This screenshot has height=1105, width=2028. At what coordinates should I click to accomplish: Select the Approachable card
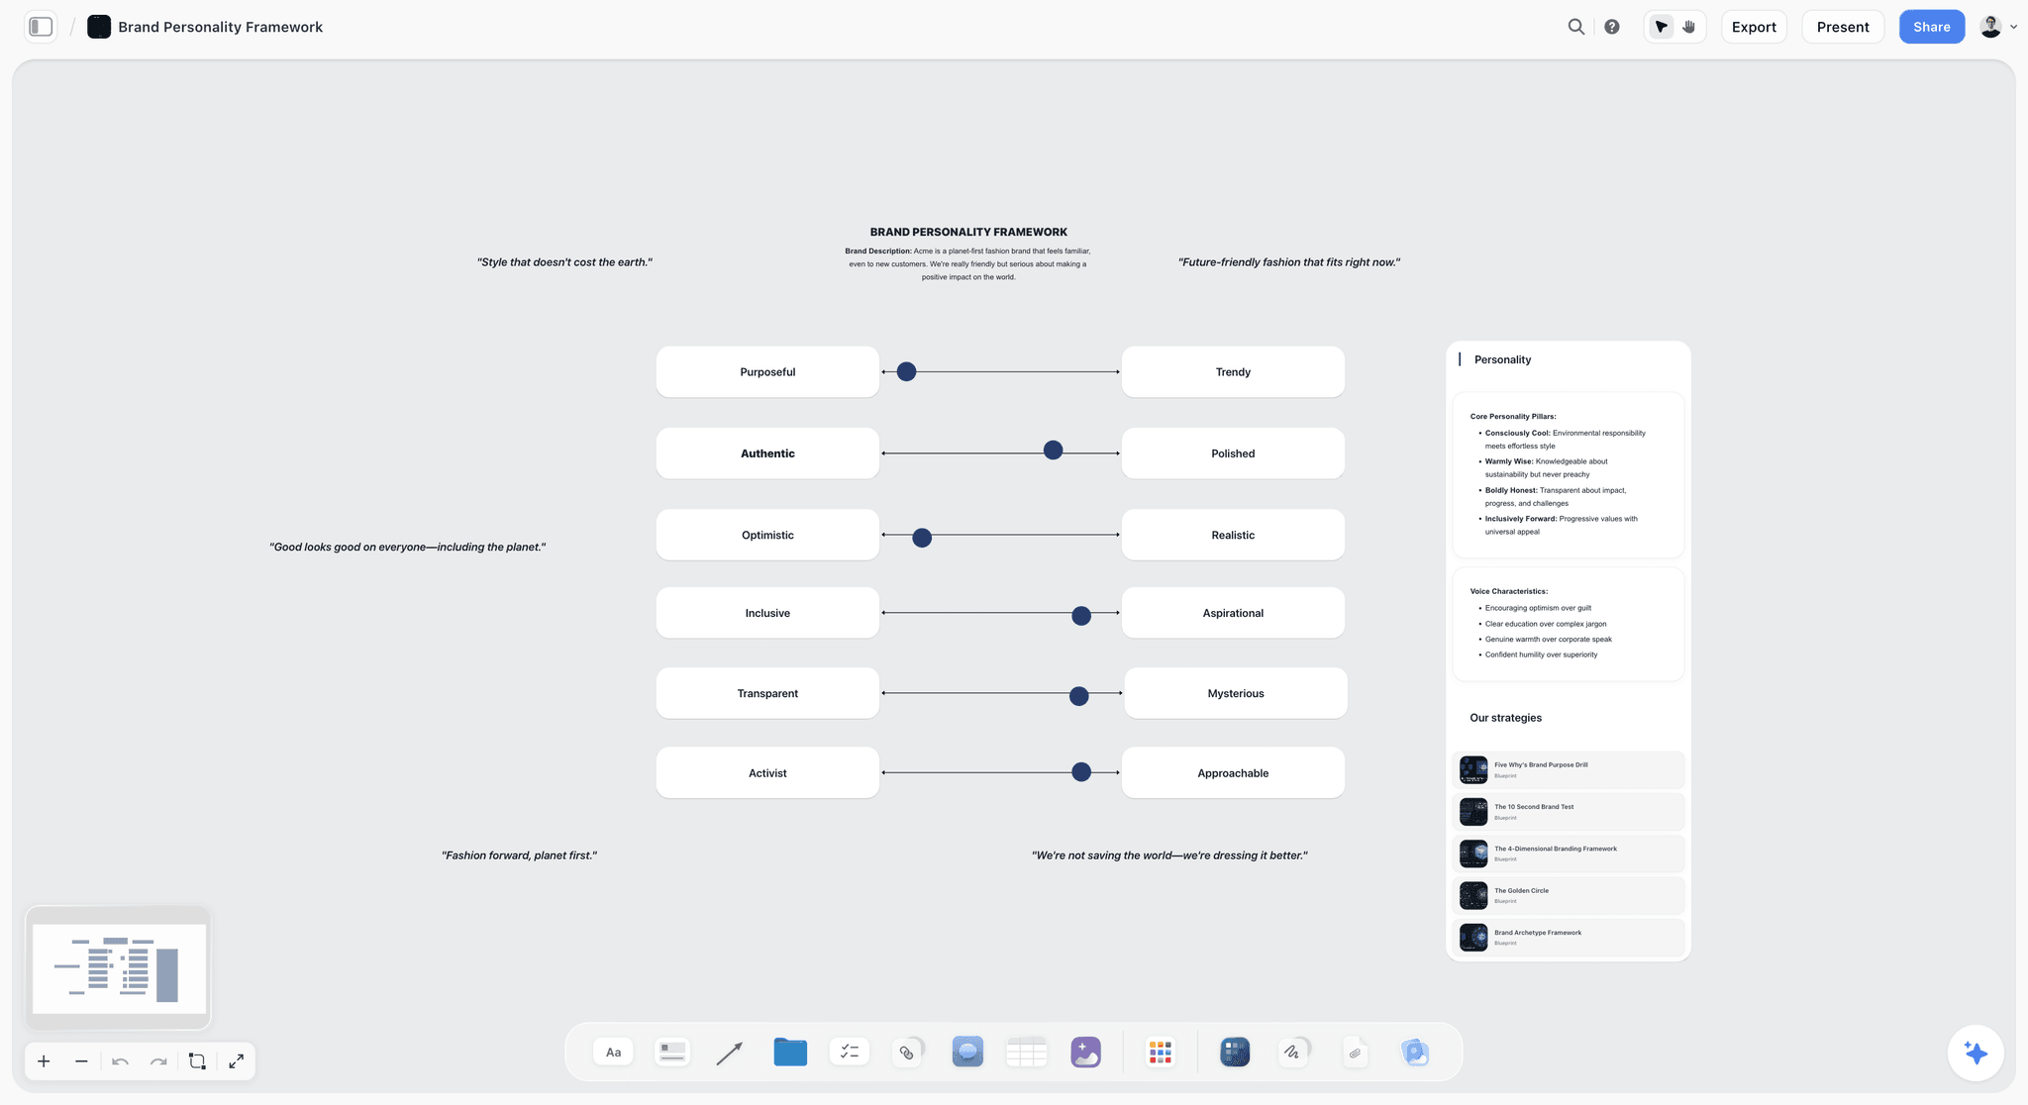click(1233, 773)
